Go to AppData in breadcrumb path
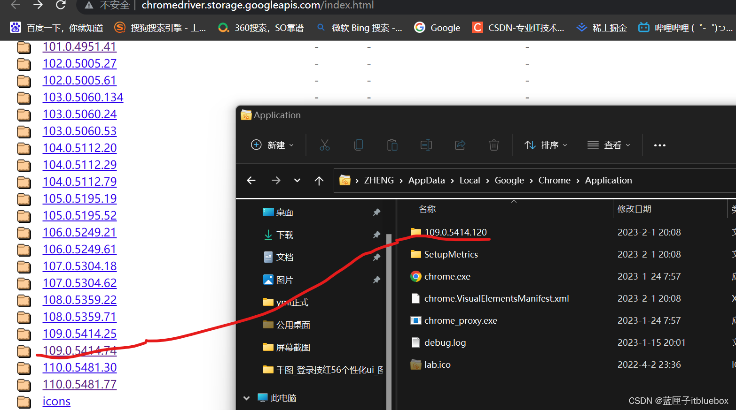This screenshot has height=410, width=736. pos(426,181)
